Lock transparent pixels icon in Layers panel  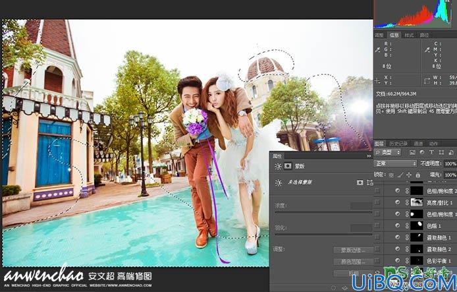pyautogui.click(x=391, y=175)
